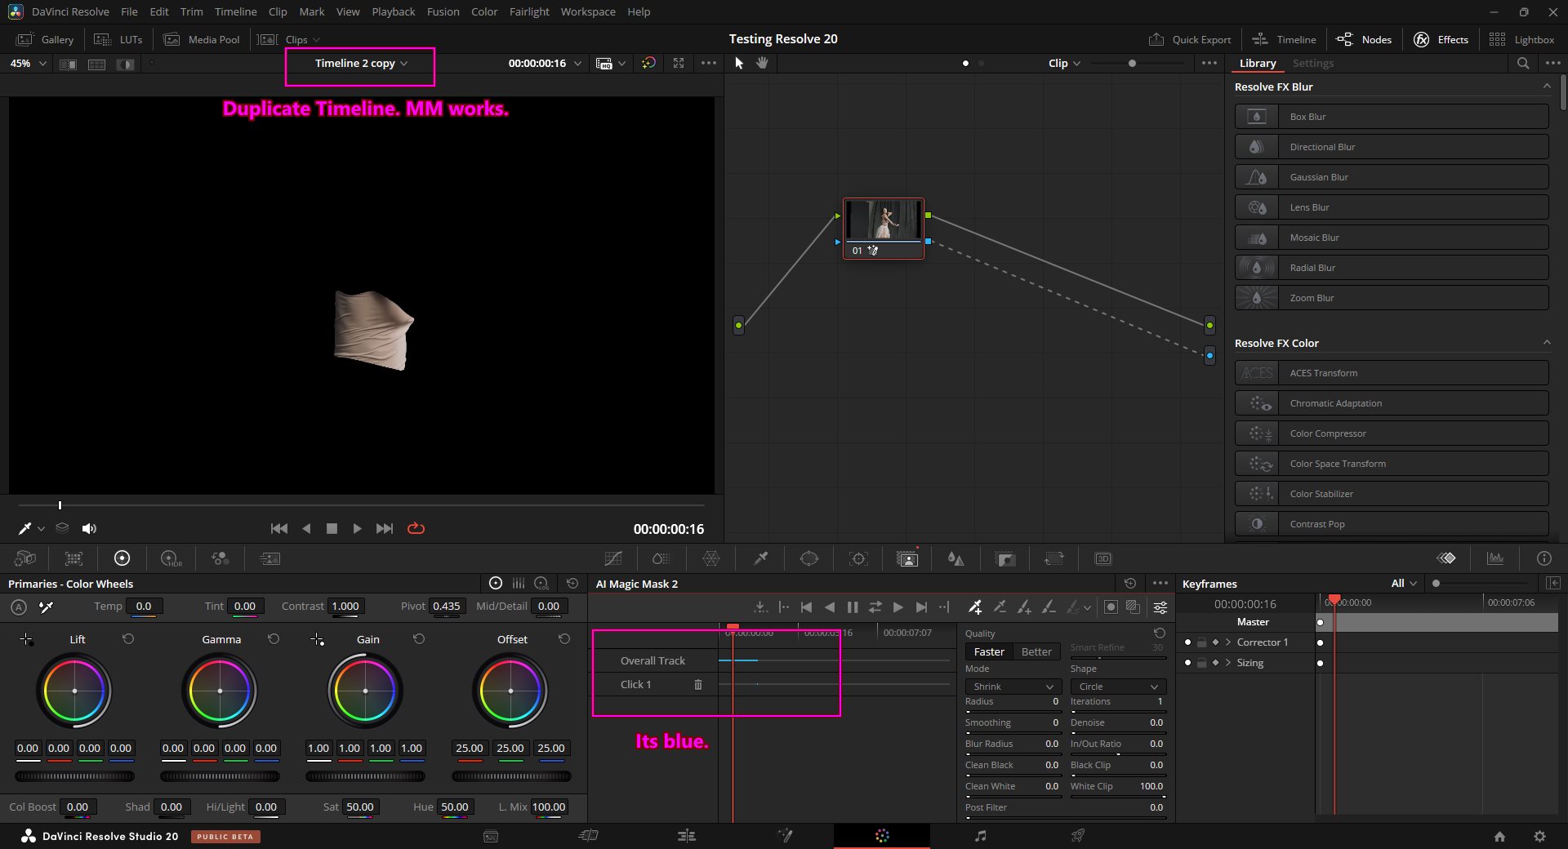Image resolution: width=1568 pixels, height=849 pixels.
Task: Open the Information palette
Action: click(1543, 558)
